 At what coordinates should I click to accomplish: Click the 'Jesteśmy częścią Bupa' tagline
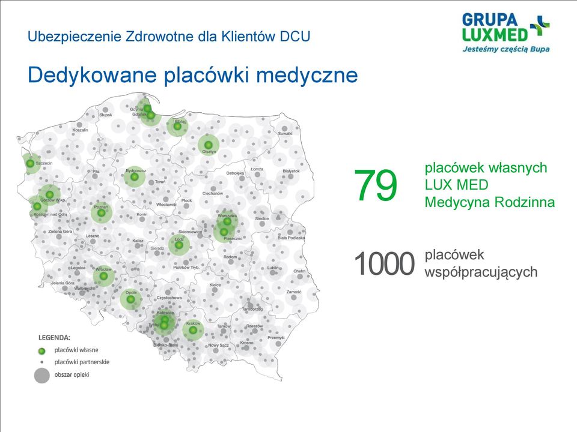click(x=506, y=49)
